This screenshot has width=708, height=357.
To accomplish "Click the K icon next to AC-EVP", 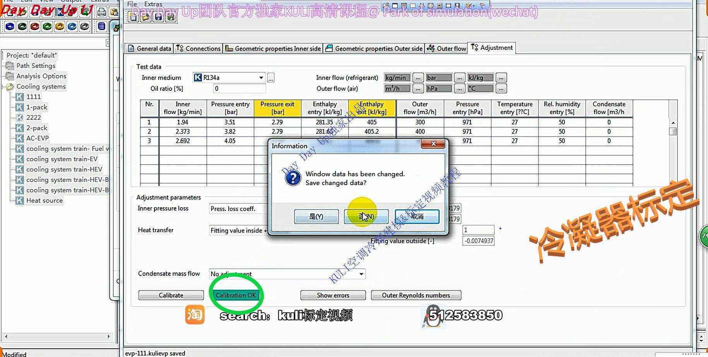I will (19, 138).
